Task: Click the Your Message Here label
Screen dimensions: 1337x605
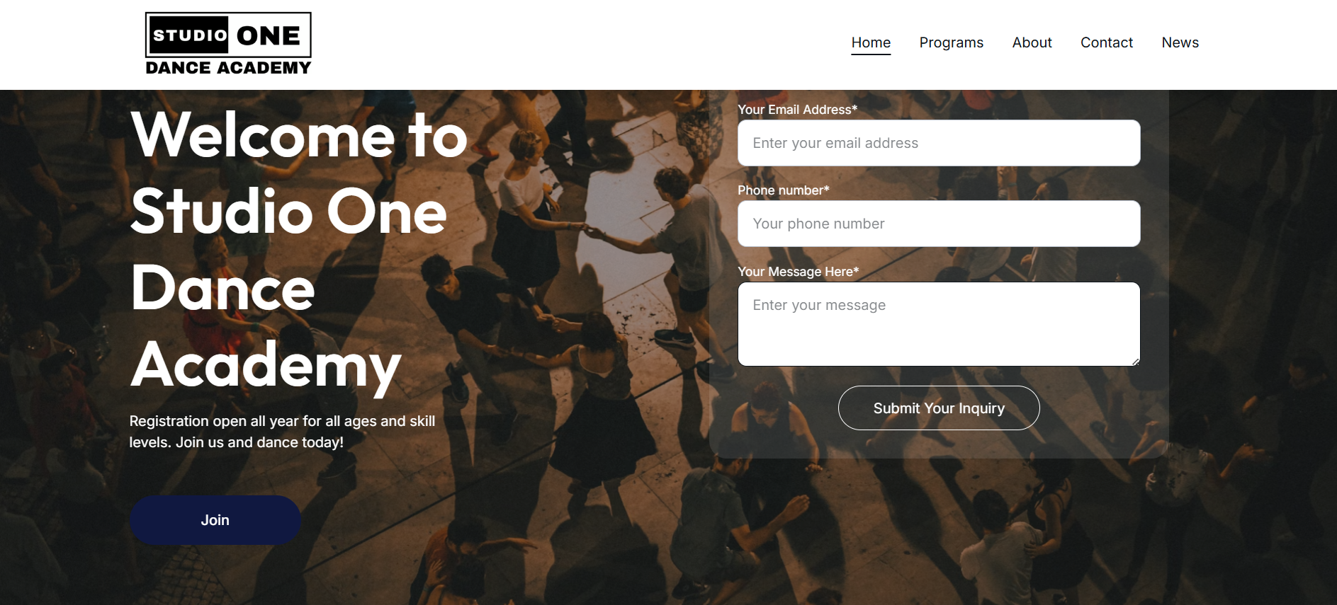Action: point(798,272)
